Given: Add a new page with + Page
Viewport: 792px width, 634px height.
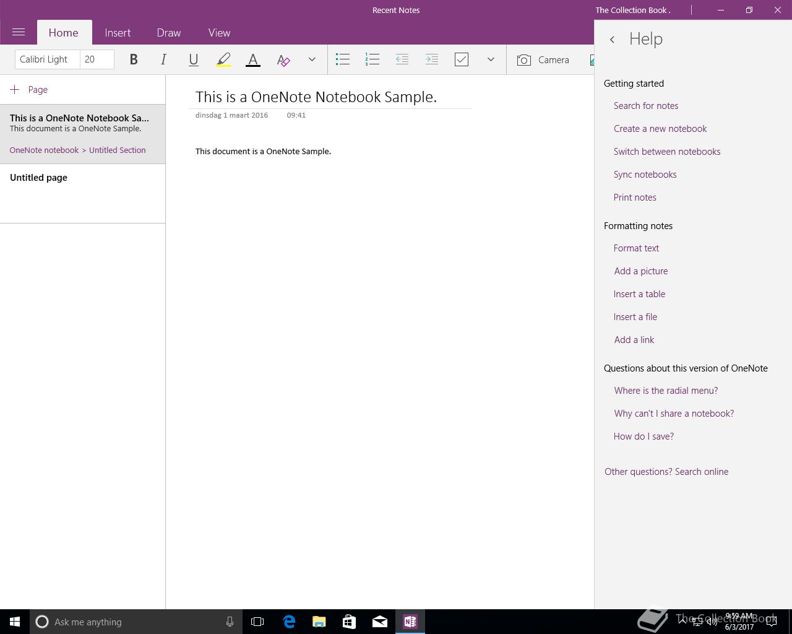Looking at the screenshot, I should point(29,90).
